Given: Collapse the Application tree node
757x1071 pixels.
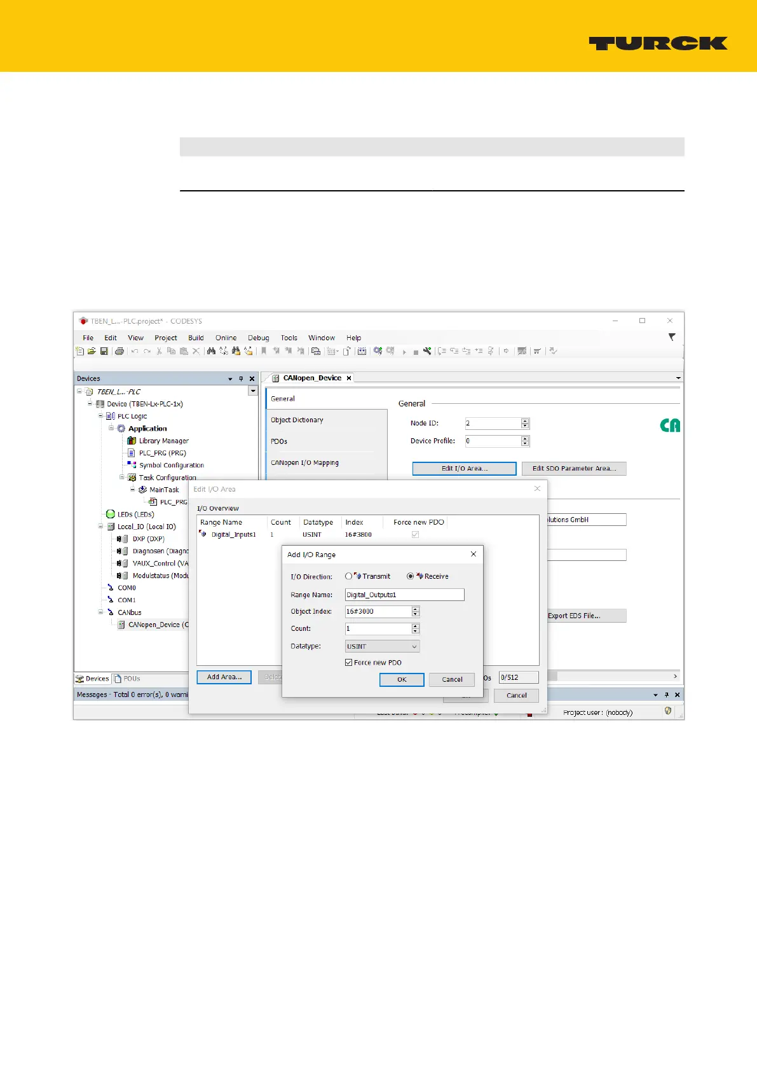Looking at the screenshot, I should (x=111, y=428).
